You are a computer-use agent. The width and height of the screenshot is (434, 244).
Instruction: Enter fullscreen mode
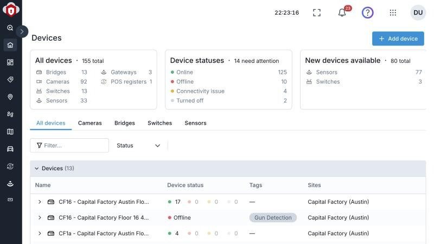point(317,12)
